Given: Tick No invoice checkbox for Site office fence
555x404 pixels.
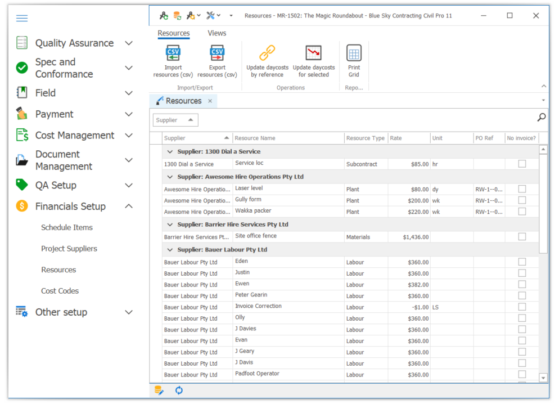Looking at the screenshot, I should point(522,237).
